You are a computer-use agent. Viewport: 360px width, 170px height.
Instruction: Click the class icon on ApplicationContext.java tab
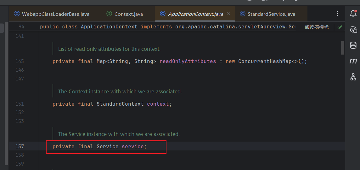pos(163,14)
